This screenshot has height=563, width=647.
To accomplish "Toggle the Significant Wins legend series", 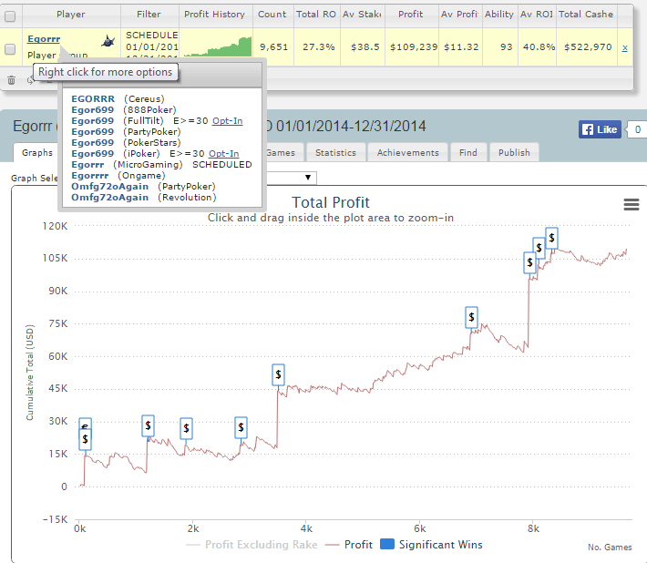I will point(431,545).
